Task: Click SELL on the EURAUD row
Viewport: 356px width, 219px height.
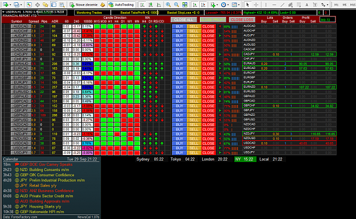Action: click(x=194, y=64)
